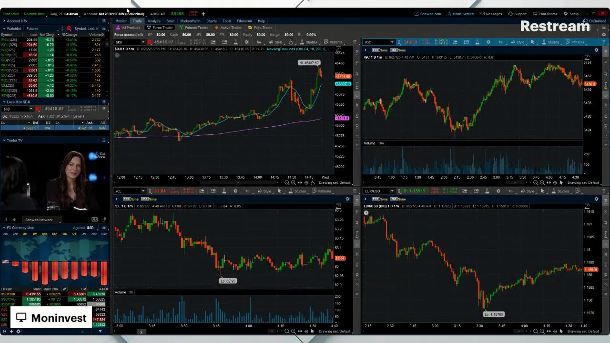Click the crosshair icon below /GC chart
The height and width of the screenshot is (343, 610).
pyautogui.click(x=555, y=182)
